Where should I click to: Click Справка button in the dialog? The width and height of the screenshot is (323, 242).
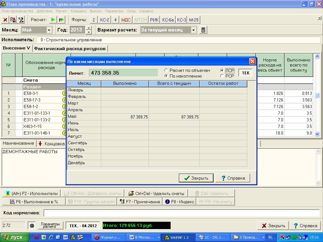point(232,178)
